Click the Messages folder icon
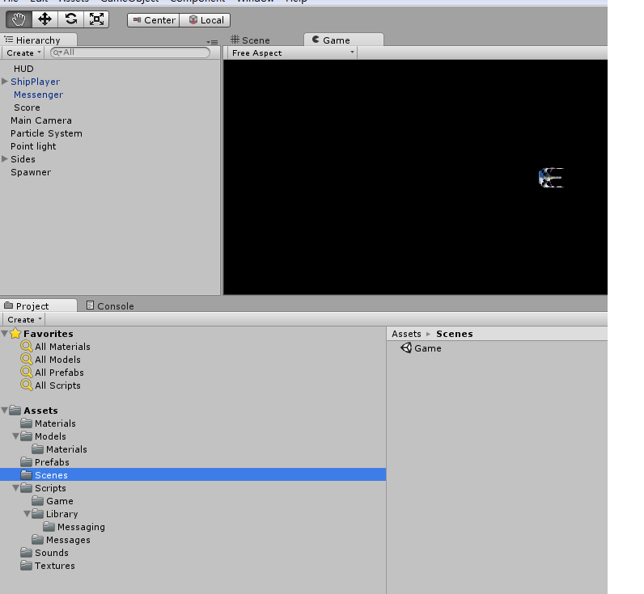 pos(38,539)
